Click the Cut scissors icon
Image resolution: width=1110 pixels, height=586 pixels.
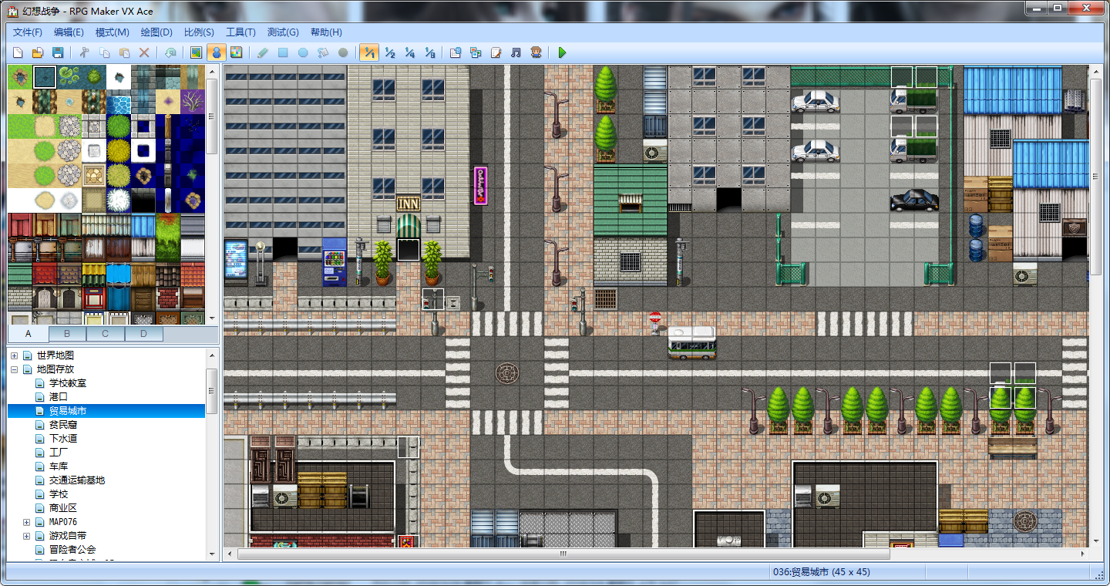(x=85, y=52)
